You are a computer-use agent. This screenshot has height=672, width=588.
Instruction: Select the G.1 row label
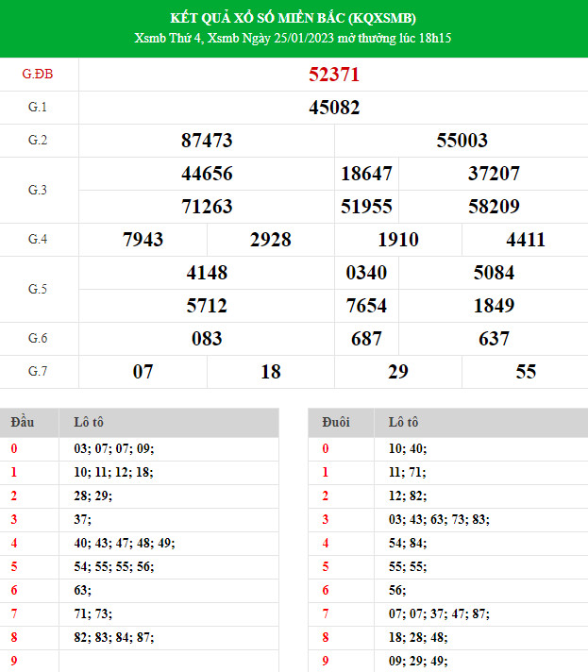coord(38,108)
